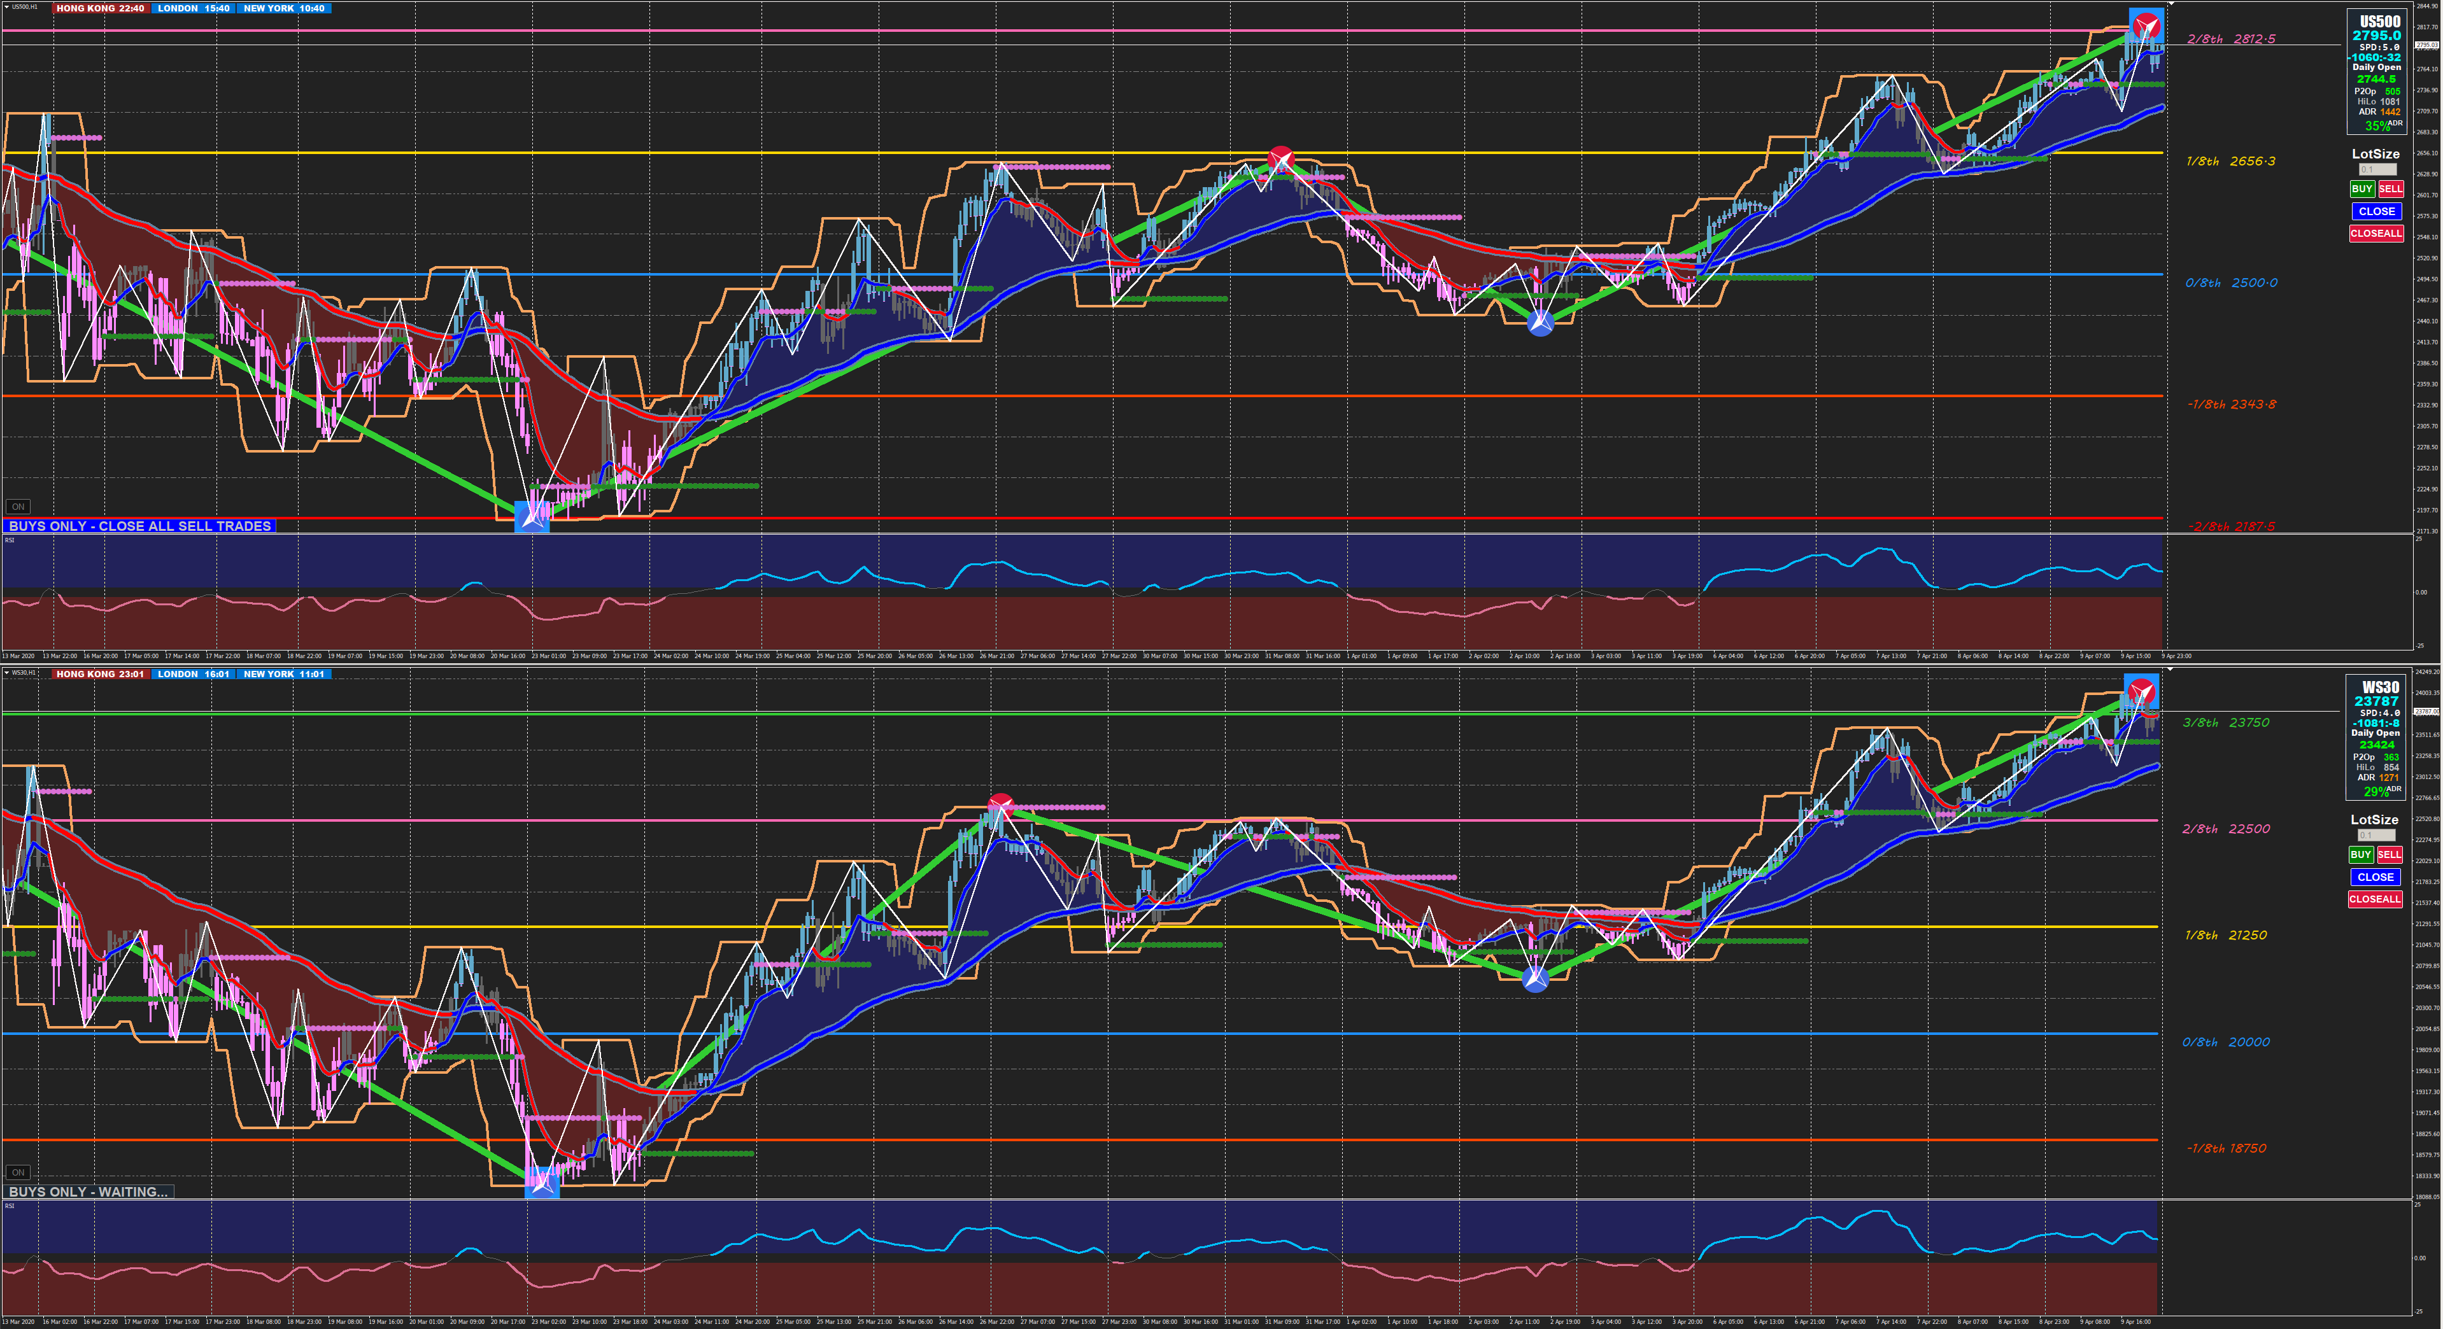The height and width of the screenshot is (1329, 2443).
Task: Click the blue circular buy marker on WS30 chart
Action: click(1536, 979)
